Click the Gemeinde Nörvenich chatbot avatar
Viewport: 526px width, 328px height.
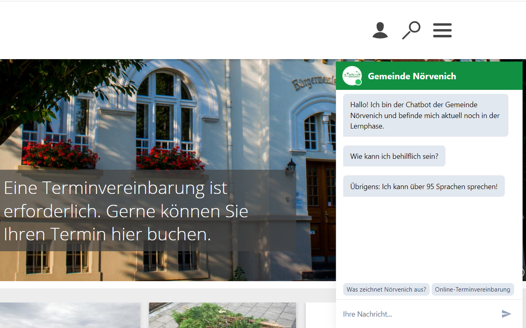tap(352, 76)
